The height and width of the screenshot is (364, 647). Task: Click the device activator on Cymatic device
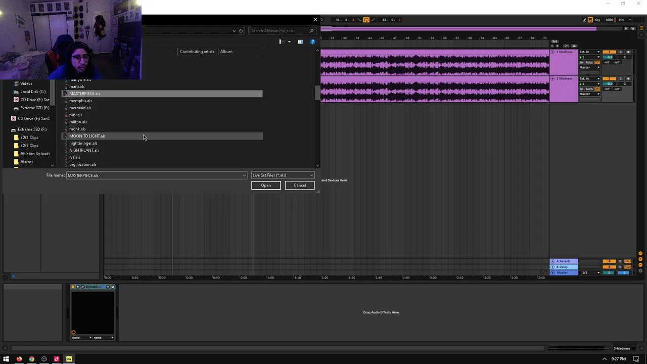pos(73,287)
